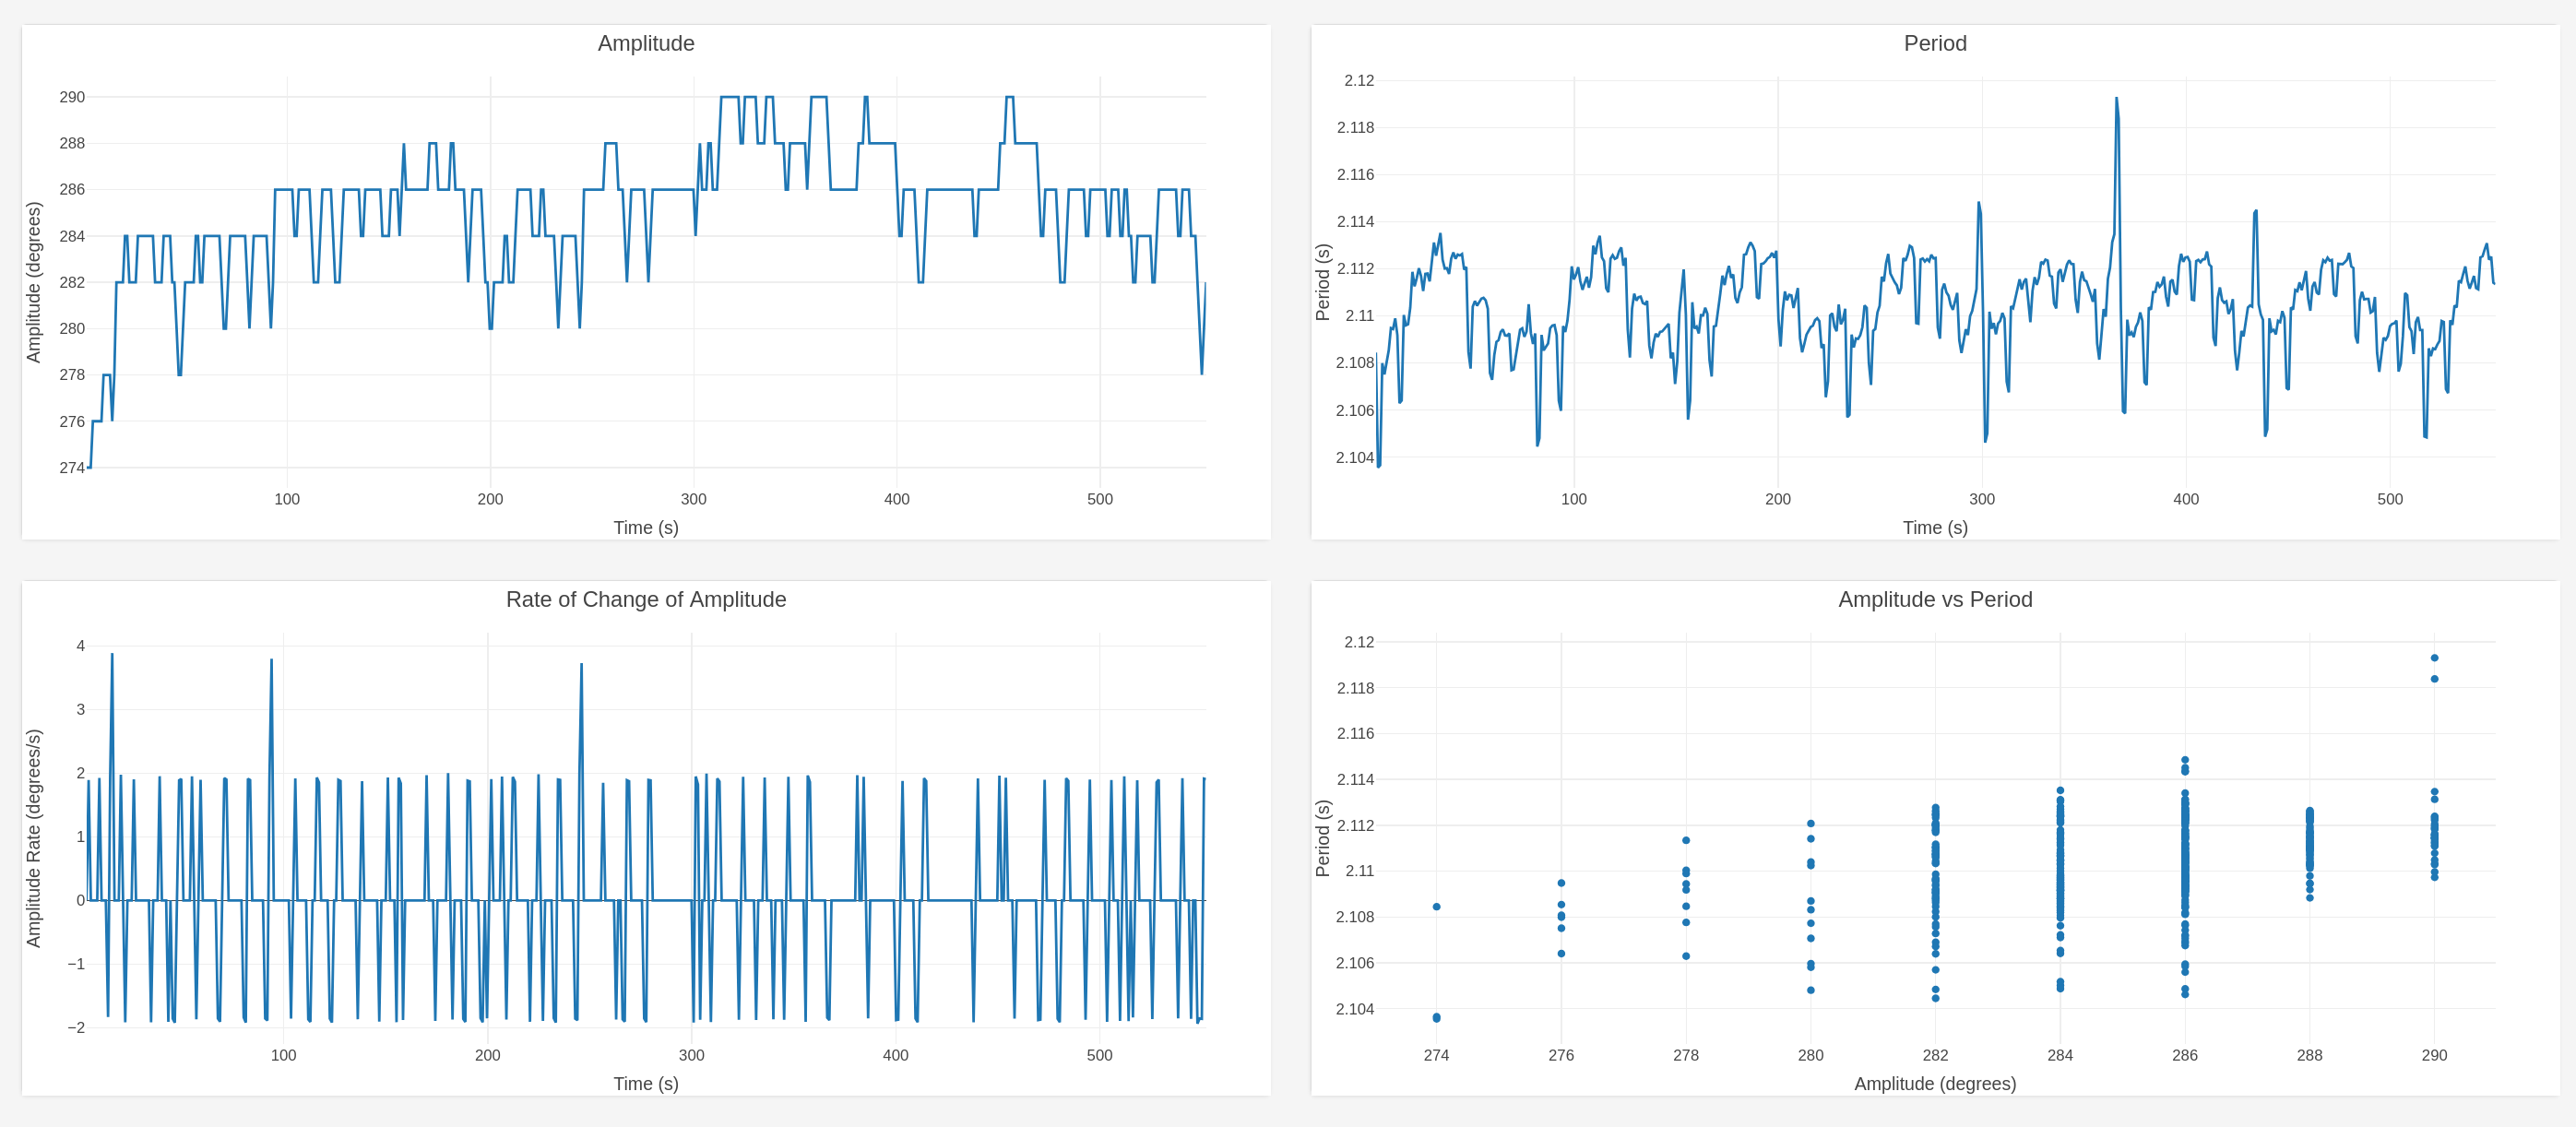Click the lowest scatter point at amplitude 274
This screenshot has height=1127, width=2576.
point(1436,1018)
